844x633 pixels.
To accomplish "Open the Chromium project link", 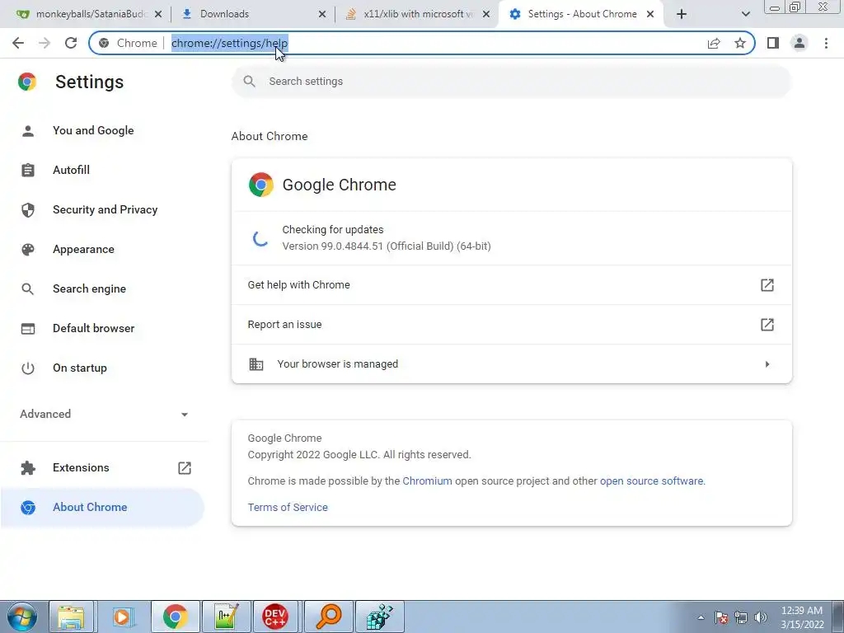I will pyautogui.click(x=428, y=481).
